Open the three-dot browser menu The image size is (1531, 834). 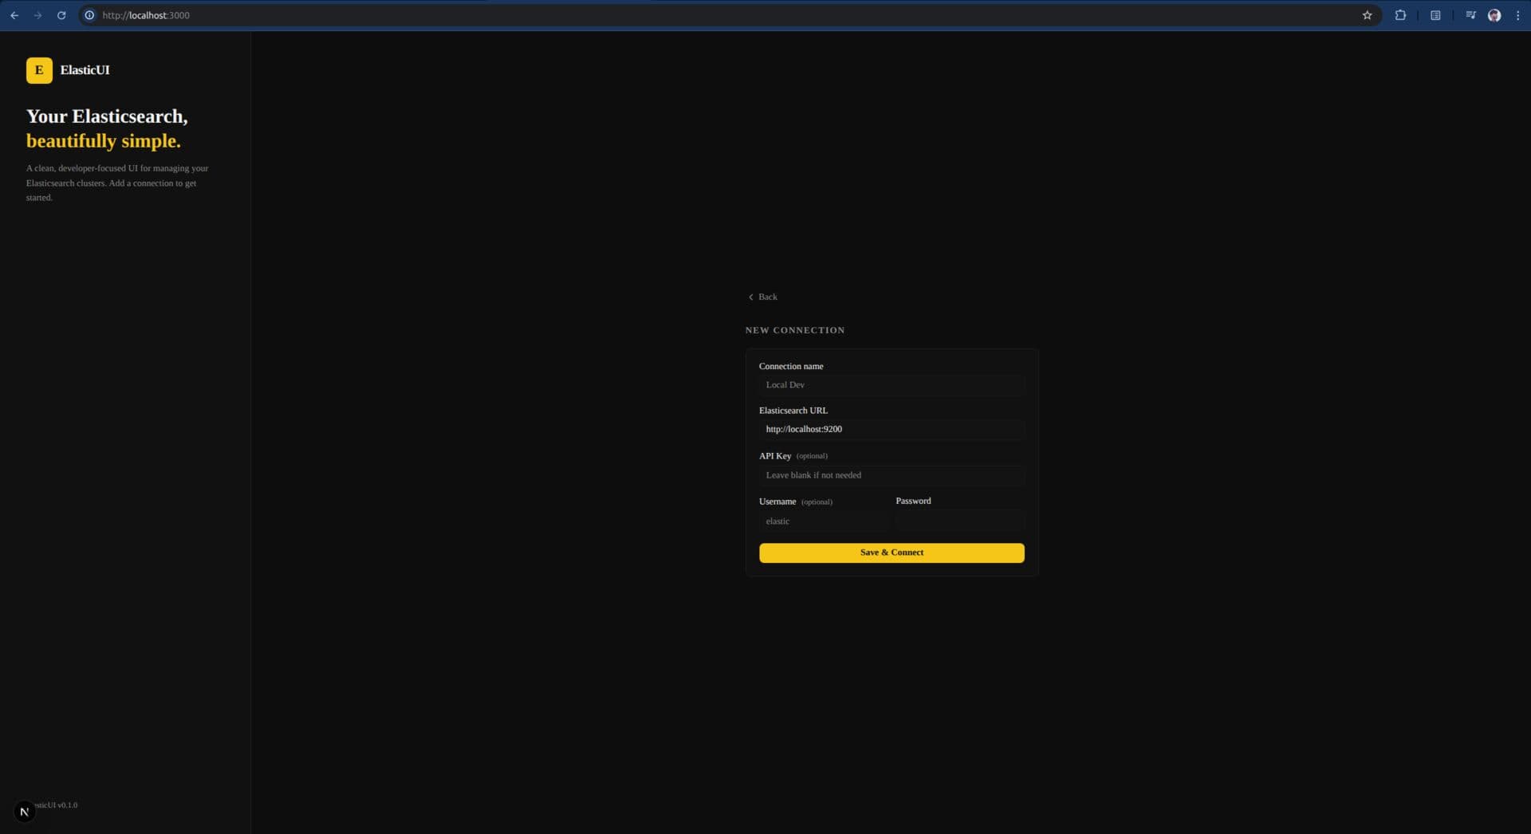coord(1517,15)
